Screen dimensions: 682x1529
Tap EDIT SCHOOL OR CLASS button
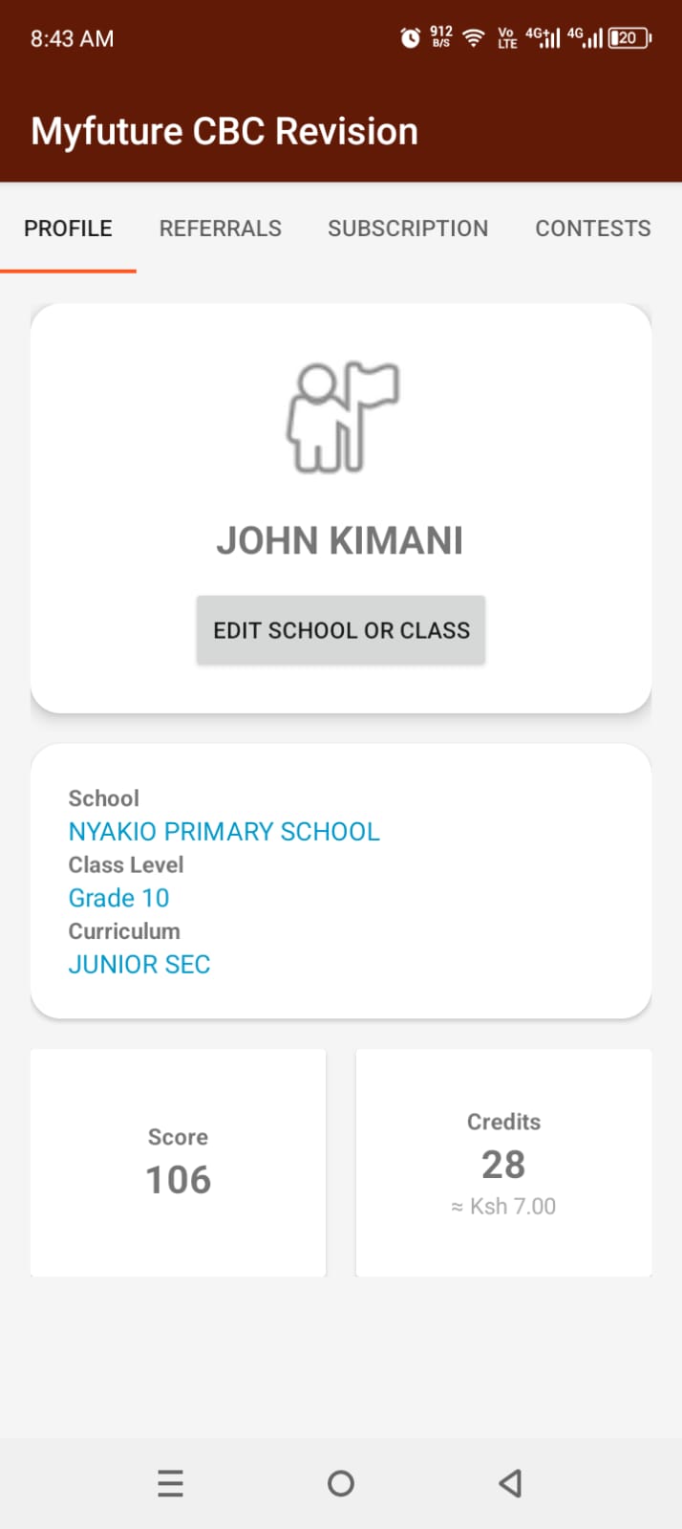tap(341, 630)
